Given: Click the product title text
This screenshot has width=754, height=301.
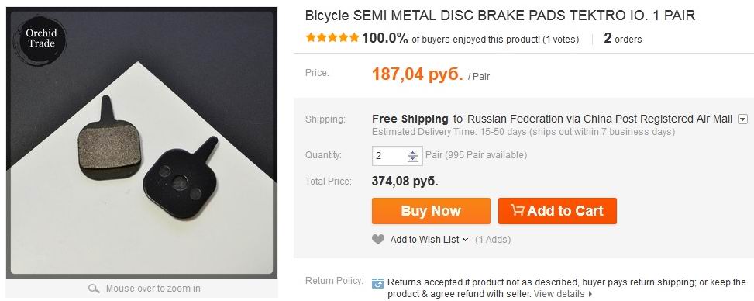Looking at the screenshot, I should [x=500, y=16].
